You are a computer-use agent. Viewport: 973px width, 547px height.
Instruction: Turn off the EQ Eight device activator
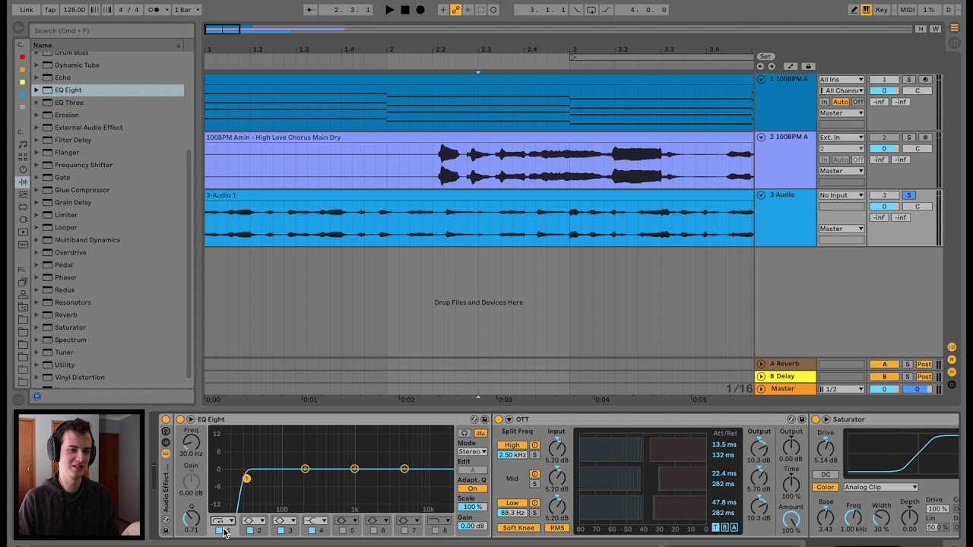pos(180,419)
